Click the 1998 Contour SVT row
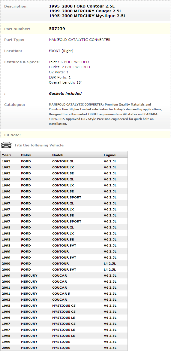 coord(64,245)
